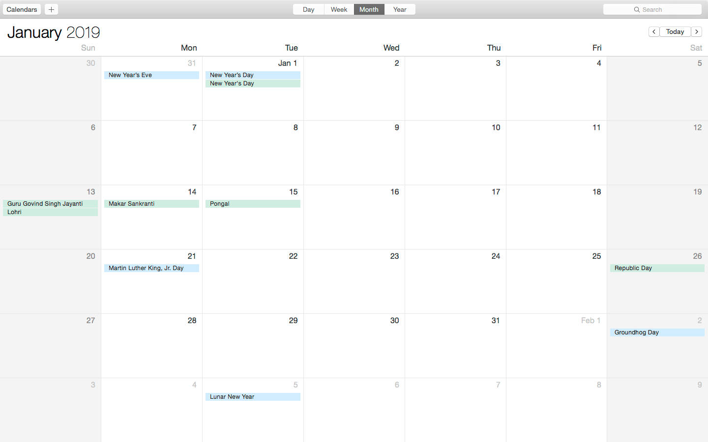Focus the Search field
Screen dimensions: 708x442
[659, 9]
